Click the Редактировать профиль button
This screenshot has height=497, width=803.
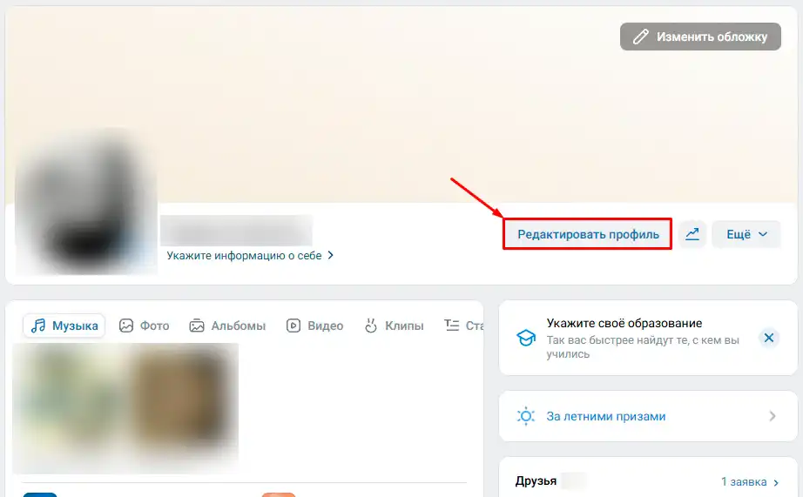tap(587, 234)
